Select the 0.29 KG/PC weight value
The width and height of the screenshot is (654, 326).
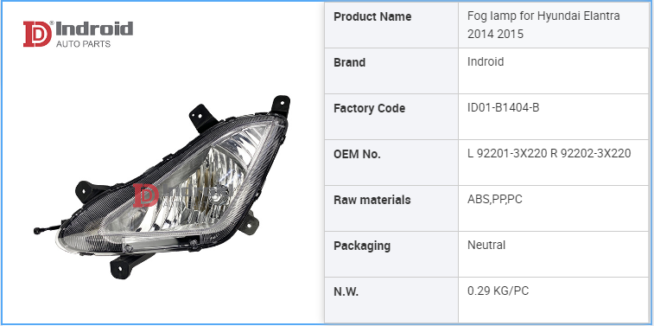(498, 291)
